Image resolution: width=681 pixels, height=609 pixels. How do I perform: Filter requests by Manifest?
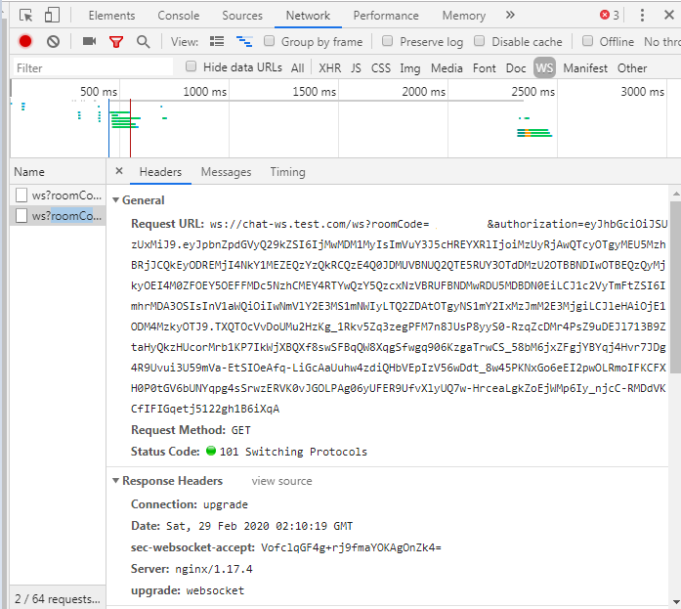(x=585, y=68)
